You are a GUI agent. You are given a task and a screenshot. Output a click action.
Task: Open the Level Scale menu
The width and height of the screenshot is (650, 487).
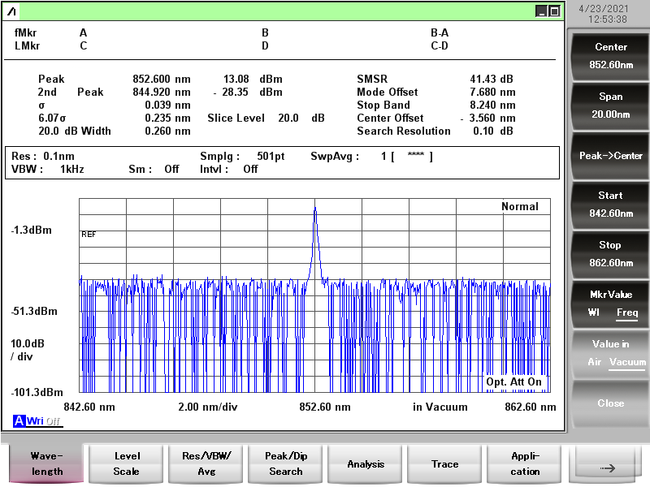pyautogui.click(x=127, y=463)
